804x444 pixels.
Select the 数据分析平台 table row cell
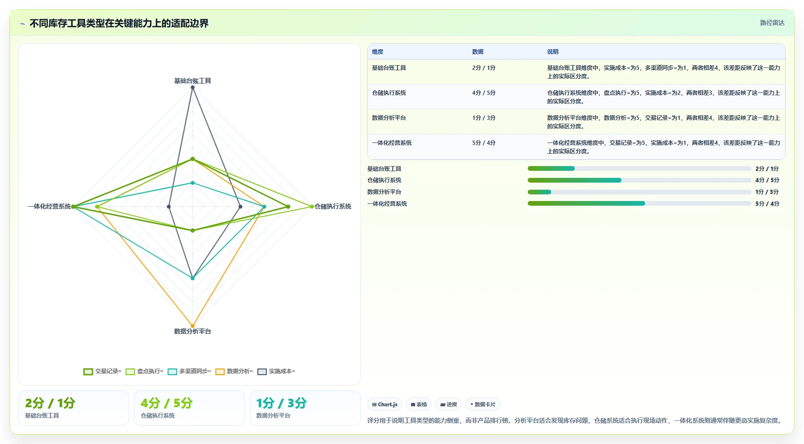pos(389,118)
